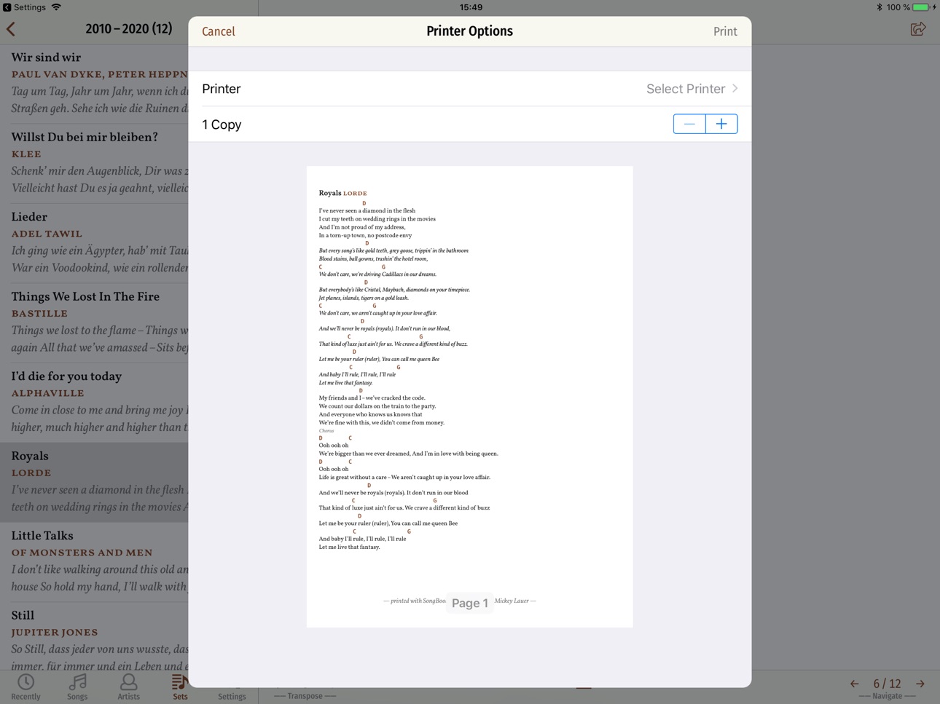The image size is (940, 704).
Task: Increase copies with the plus stepper
Action: (721, 124)
